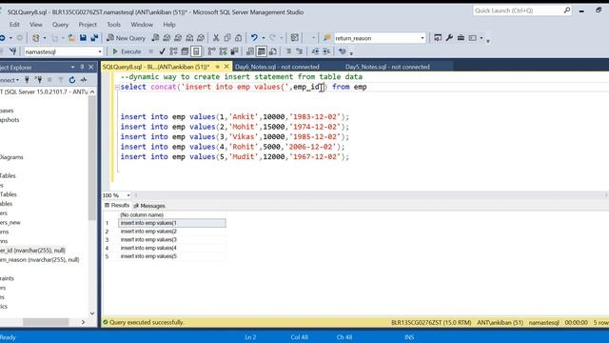This screenshot has width=609, height=343.
Task: Toggle IntelliSense Enabled icon
Action: (196, 51)
